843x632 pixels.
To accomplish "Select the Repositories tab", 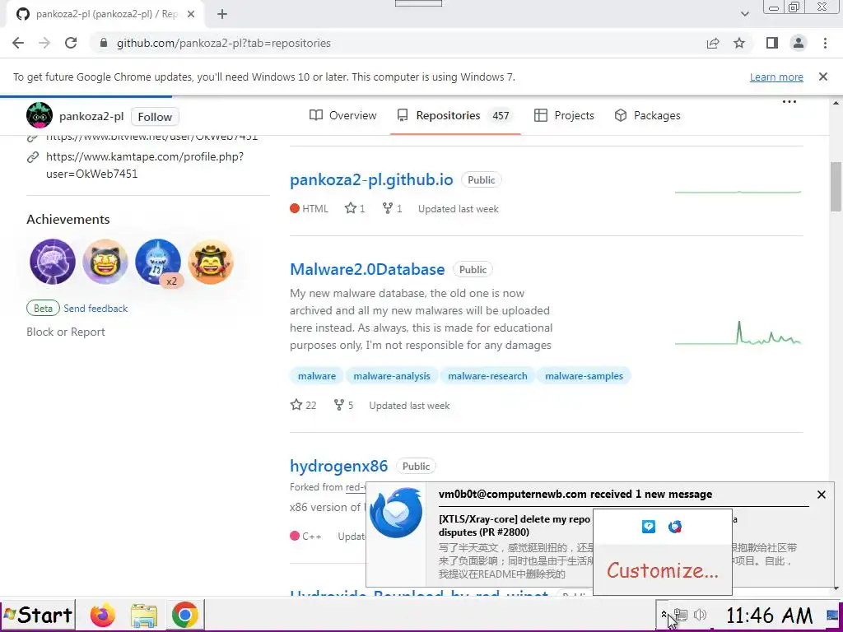I will point(454,115).
